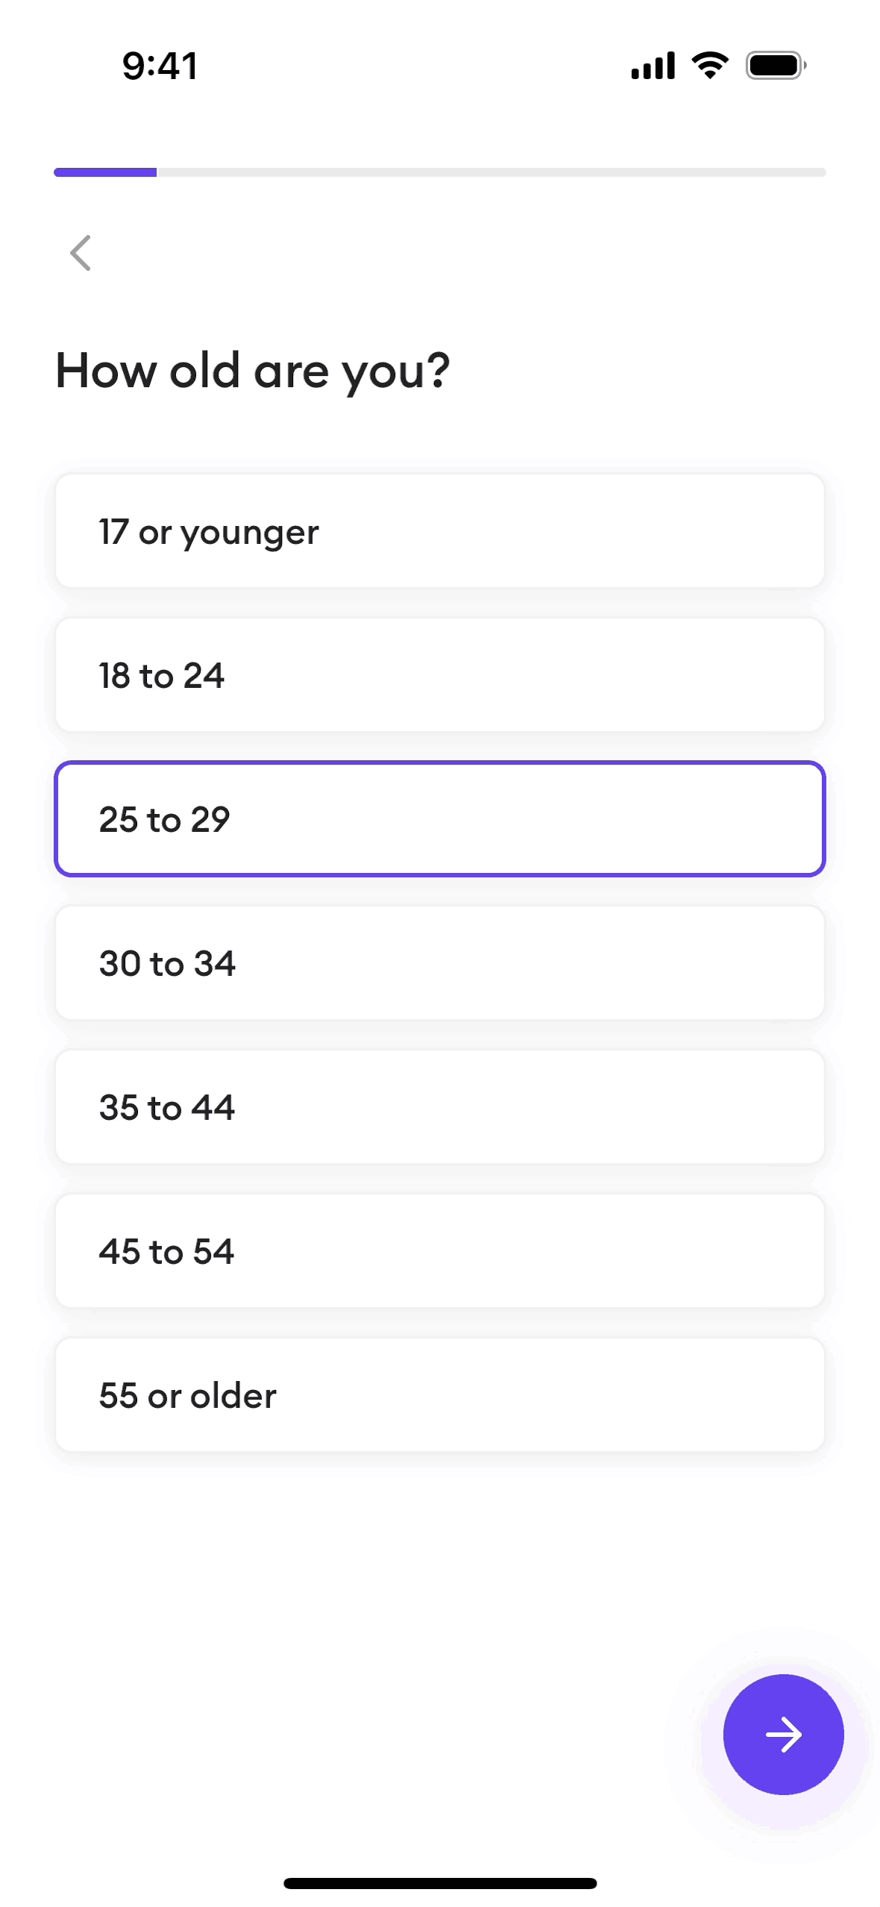Click the gray unfilled progress bar portion
The height and width of the screenshot is (1907, 880).
(x=491, y=172)
